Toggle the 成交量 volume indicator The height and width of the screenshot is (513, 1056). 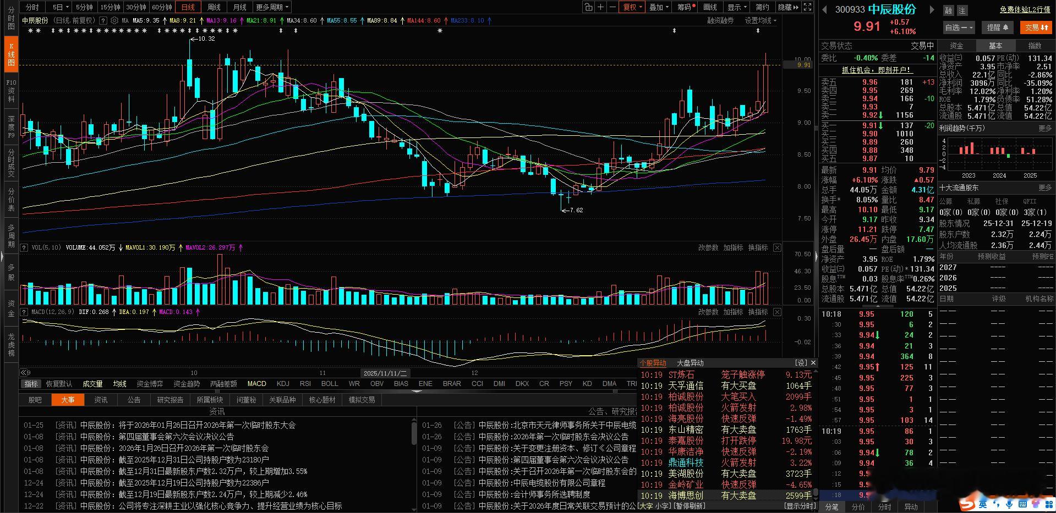click(x=92, y=384)
